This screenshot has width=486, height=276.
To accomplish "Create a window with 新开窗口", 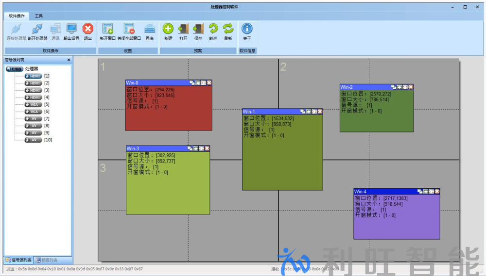I will click(x=108, y=31).
